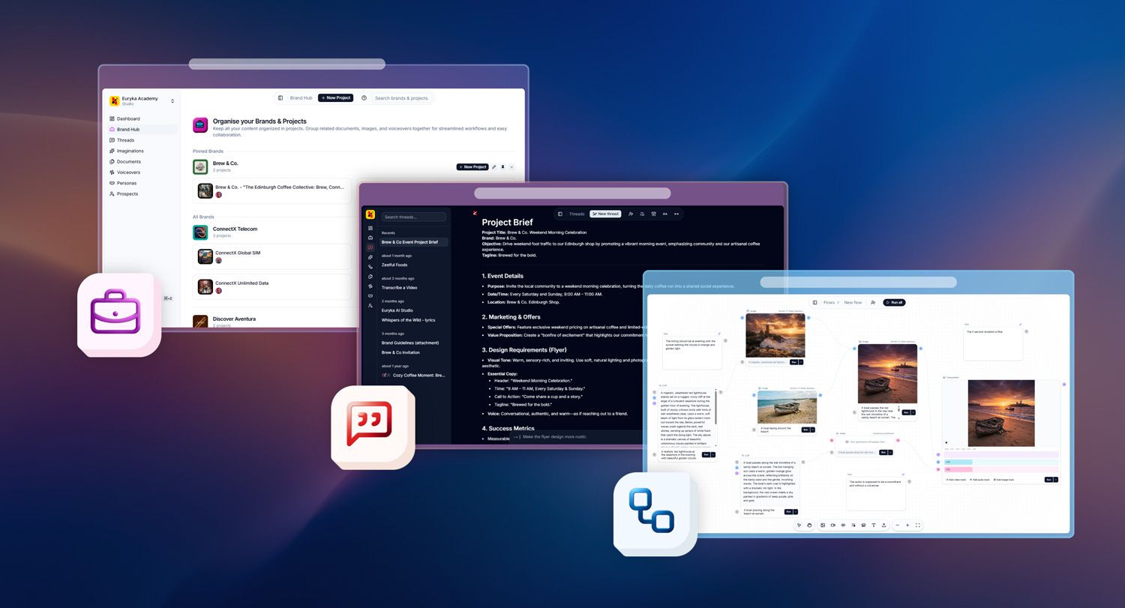Viewport: 1125px width, 608px height.
Task: Click the font size Aa icon in threads toolbar
Action: tap(664, 214)
